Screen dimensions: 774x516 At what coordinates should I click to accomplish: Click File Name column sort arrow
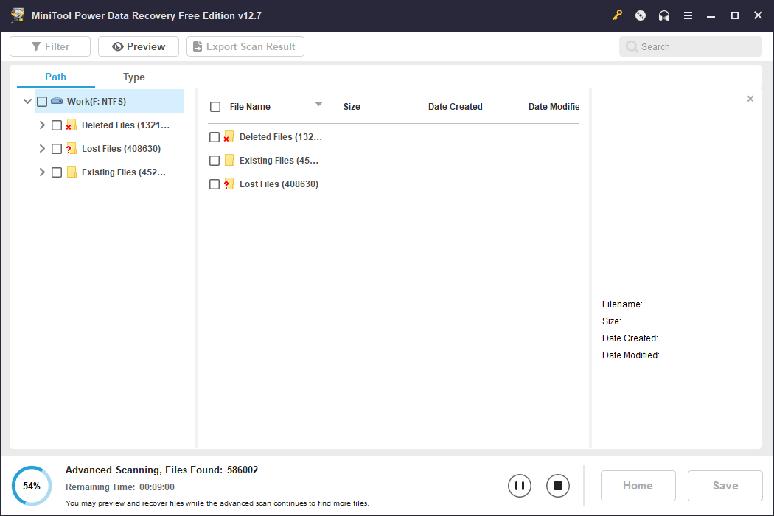318,104
